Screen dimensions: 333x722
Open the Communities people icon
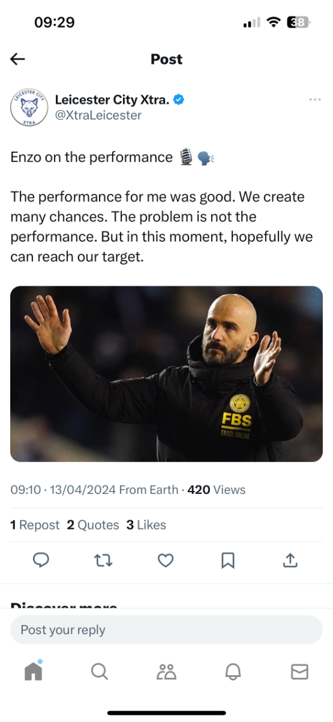point(166,671)
